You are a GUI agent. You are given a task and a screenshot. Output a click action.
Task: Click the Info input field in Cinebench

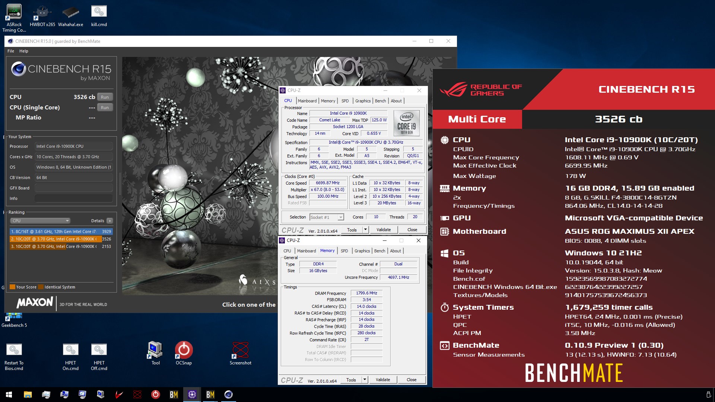tap(74, 198)
